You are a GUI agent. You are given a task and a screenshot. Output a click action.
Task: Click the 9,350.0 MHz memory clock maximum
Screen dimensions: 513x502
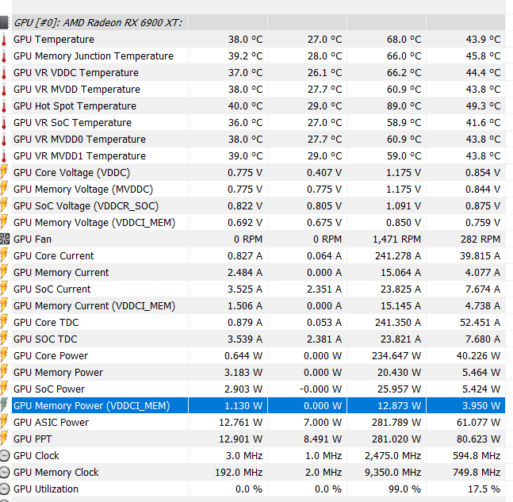(393, 472)
